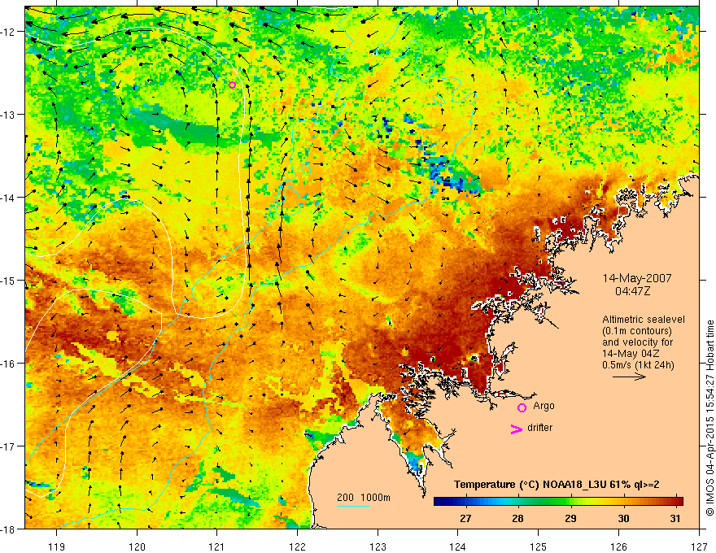This screenshot has height=553, width=716.
Task: Click the '28' colorbar tick label
Action: click(517, 518)
